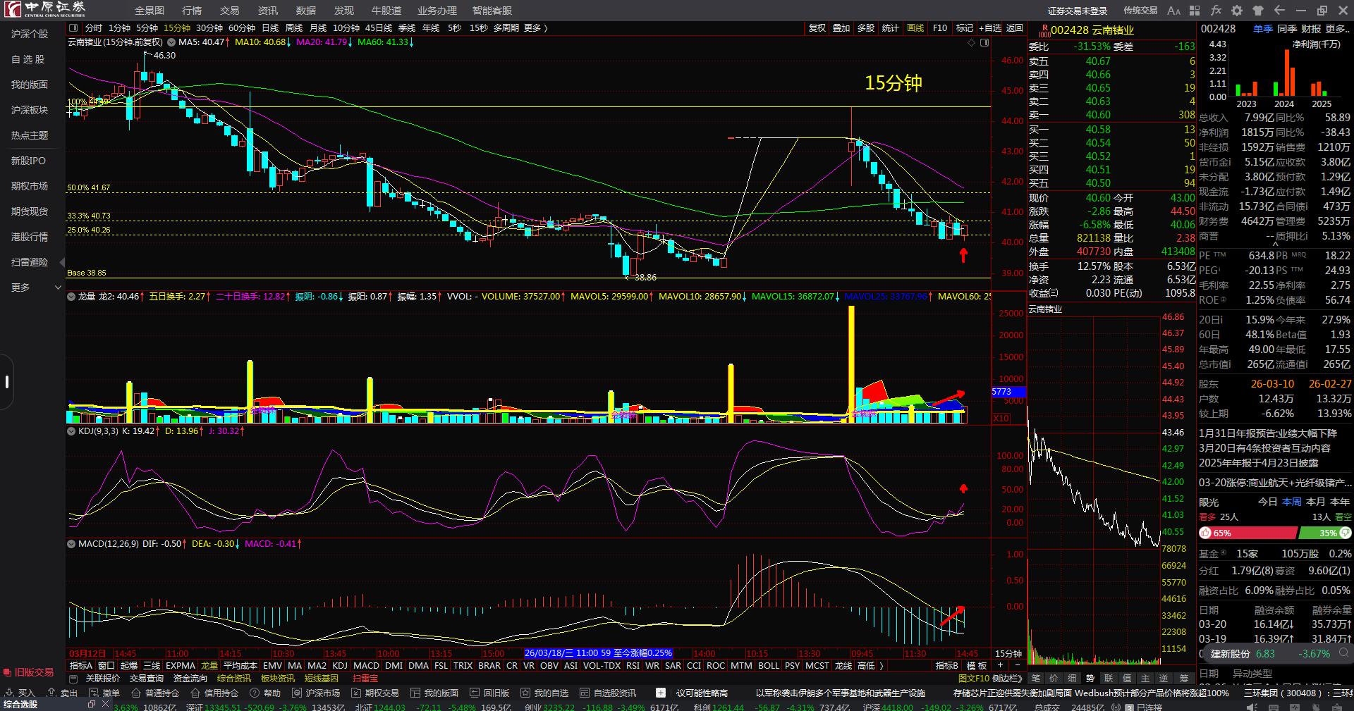
Task: Open 自选股 in left sidebar
Action: 28,59
